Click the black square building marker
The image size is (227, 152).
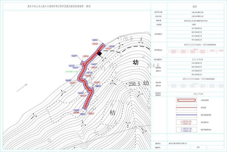pyautogui.click(x=99, y=53)
